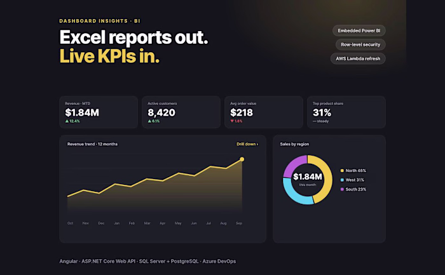Click the Embedded Power BI pill

[359, 30]
